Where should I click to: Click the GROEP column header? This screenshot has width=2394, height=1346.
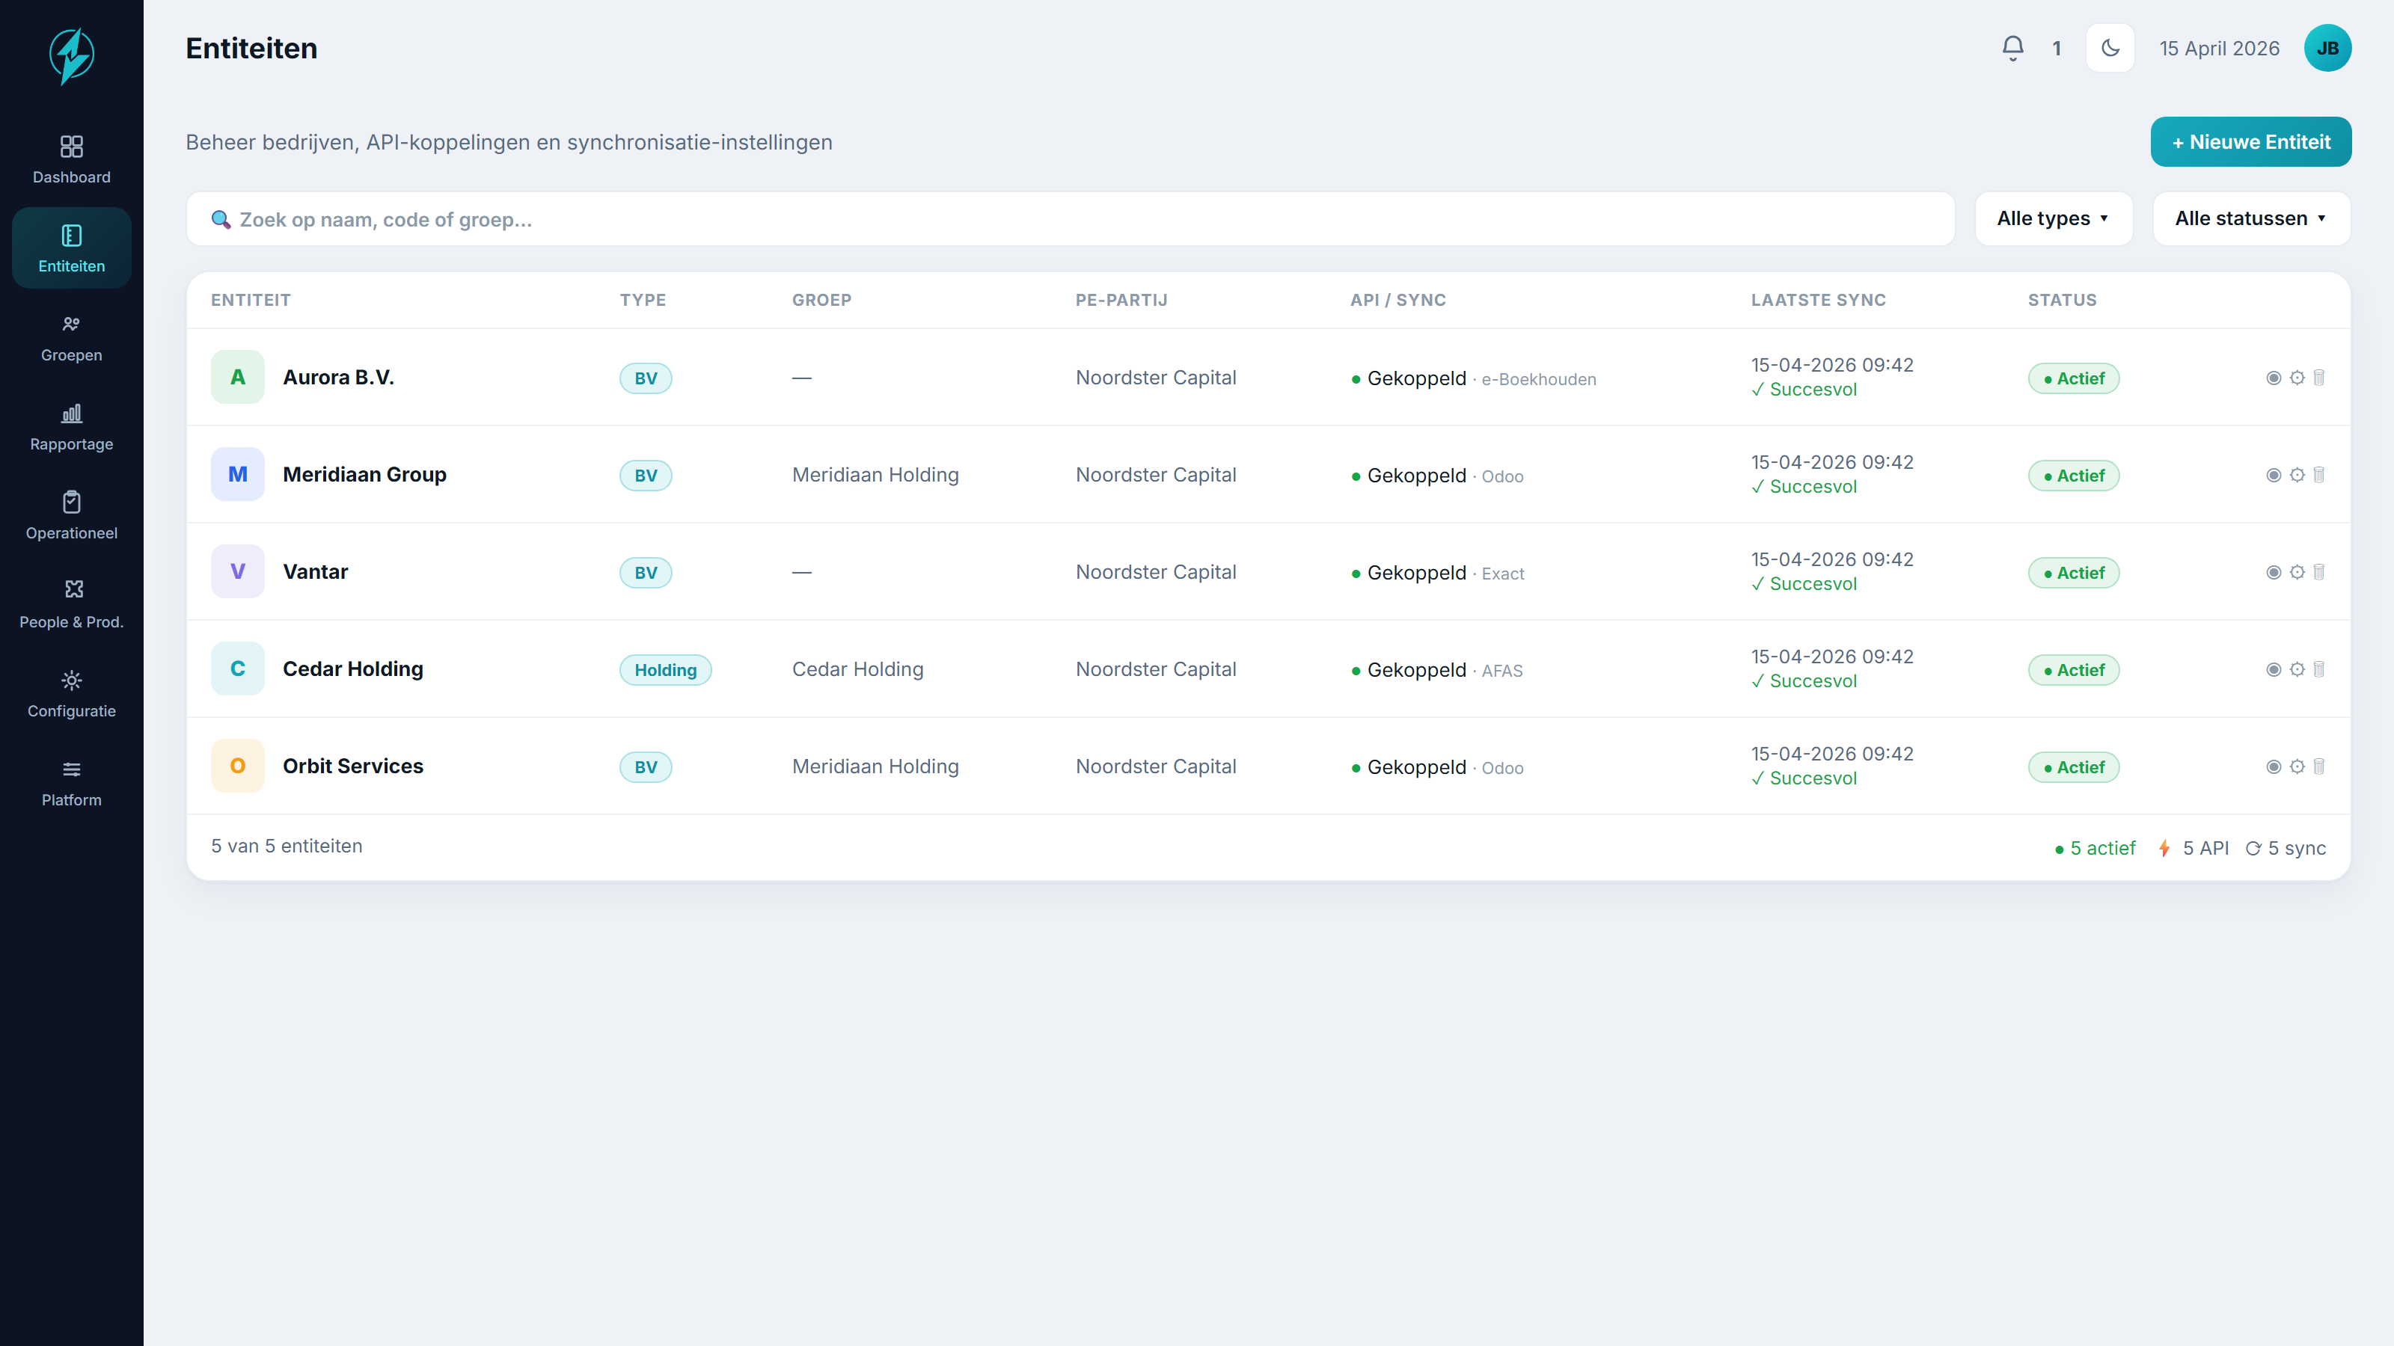coord(821,300)
